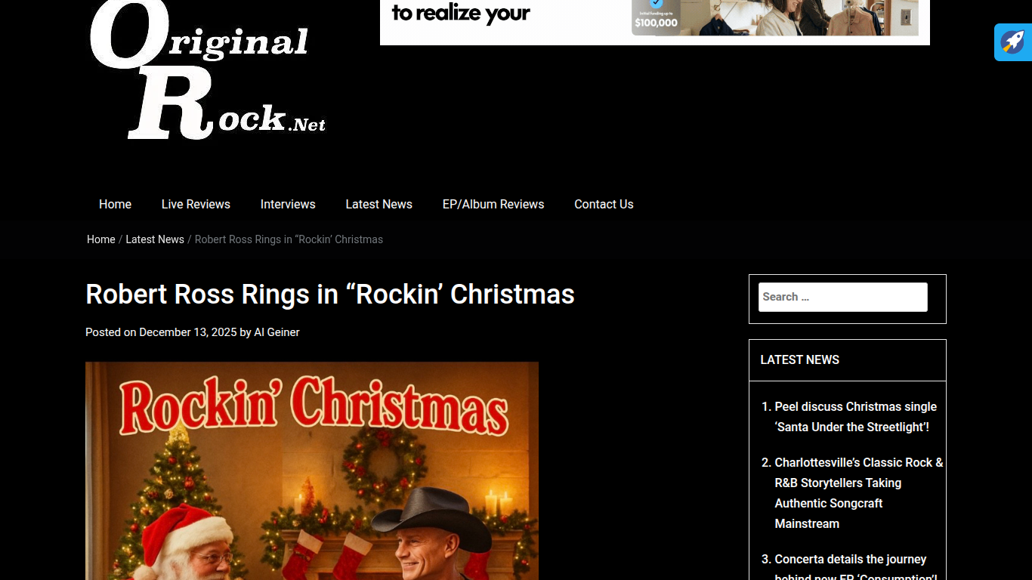This screenshot has width=1032, height=580.
Task: Click the top banner advertisement
Action: 655,23
